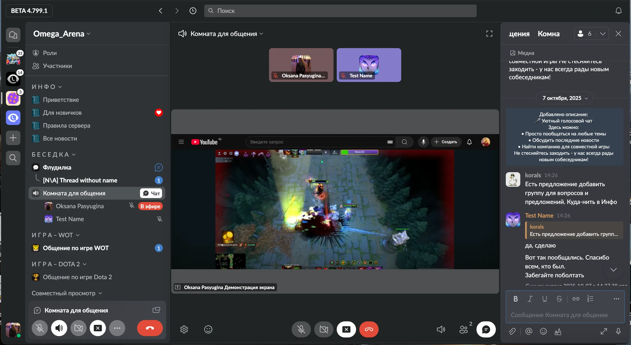Open the Участники menu item

[x=57, y=66]
